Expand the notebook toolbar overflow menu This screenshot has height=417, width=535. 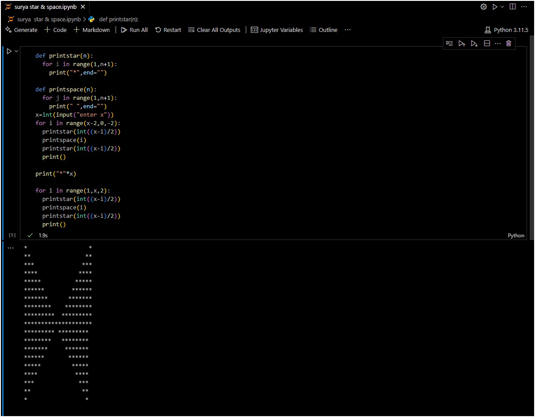(347, 30)
